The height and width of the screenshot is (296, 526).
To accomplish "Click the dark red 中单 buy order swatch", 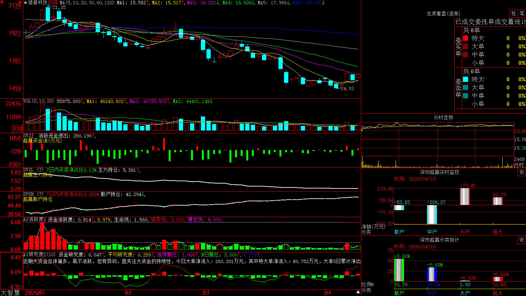I will 466,54.
